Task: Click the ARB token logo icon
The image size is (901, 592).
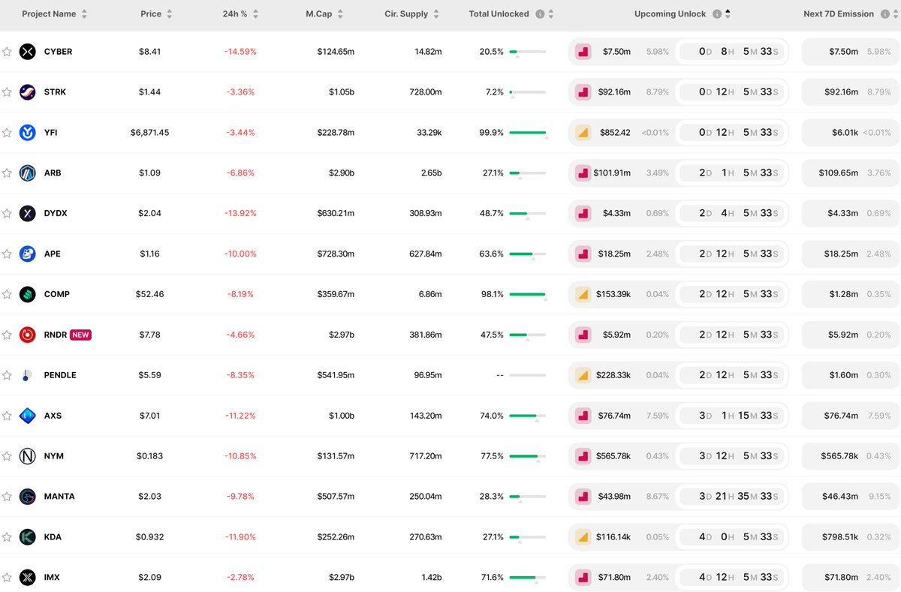Action: click(28, 173)
